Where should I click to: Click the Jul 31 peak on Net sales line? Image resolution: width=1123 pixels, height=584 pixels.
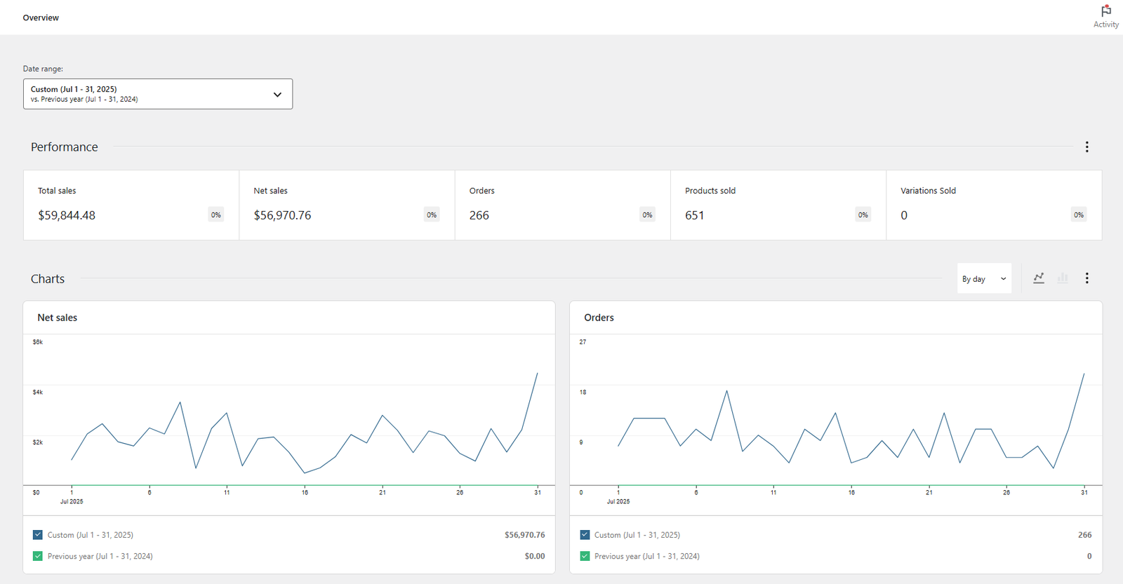(x=537, y=374)
